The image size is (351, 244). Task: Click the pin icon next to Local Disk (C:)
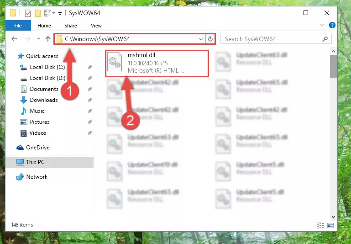[x=90, y=67]
